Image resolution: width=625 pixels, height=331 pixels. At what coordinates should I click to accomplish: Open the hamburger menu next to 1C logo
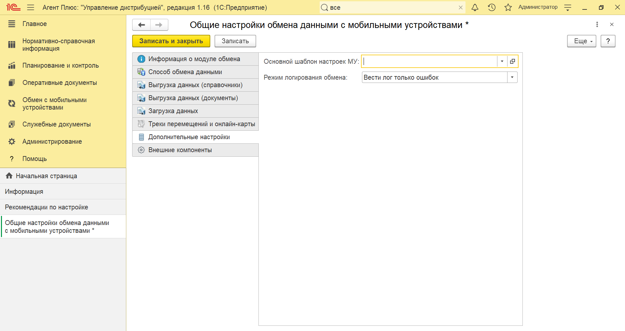tap(31, 7)
